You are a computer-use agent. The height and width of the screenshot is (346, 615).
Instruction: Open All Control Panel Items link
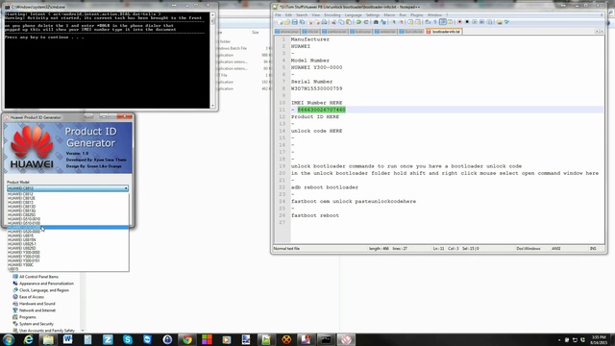pos(38,277)
